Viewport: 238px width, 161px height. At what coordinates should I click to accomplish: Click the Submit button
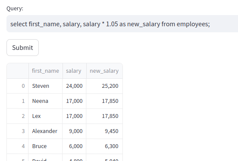pos(22,48)
